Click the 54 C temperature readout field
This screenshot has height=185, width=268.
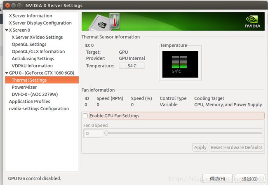click(132, 66)
